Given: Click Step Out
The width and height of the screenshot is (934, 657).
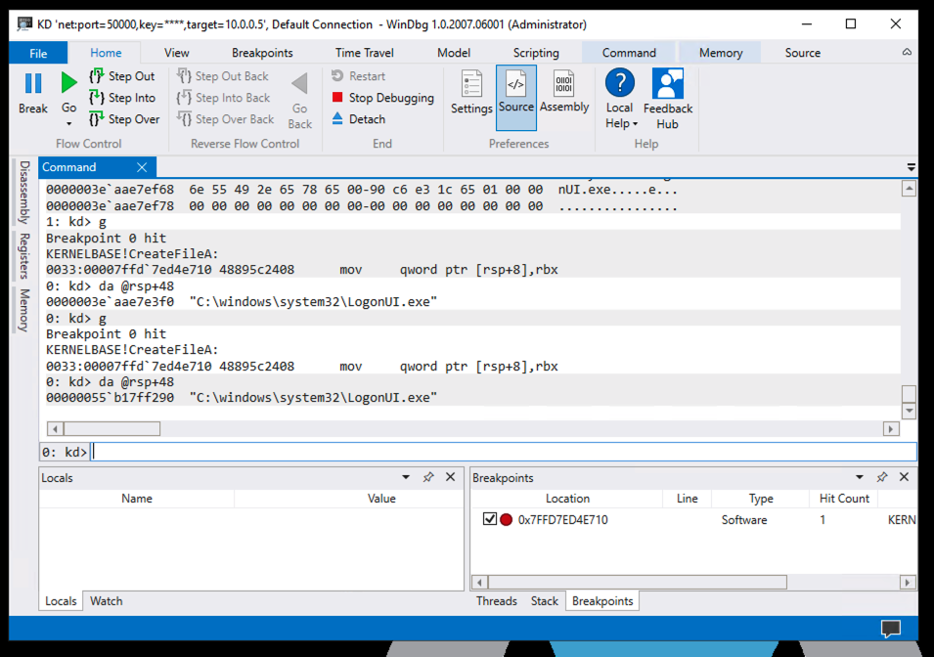Looking at the screenshot, I should click(x=122, y=76).
